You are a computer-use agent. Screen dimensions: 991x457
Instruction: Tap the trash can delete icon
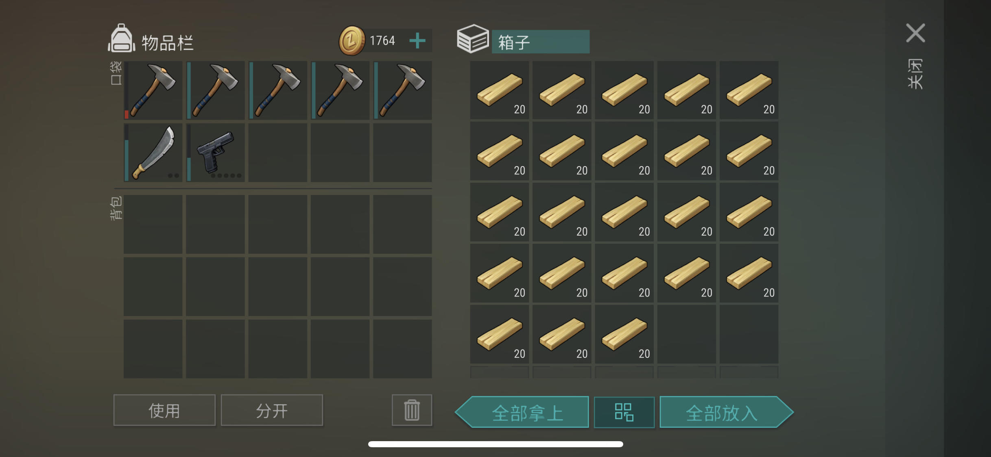tap(412, 410)
